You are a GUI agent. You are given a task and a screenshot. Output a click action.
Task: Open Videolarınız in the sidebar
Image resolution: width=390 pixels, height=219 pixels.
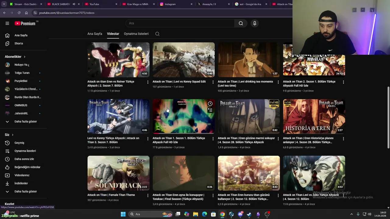(x=23, y=175)
